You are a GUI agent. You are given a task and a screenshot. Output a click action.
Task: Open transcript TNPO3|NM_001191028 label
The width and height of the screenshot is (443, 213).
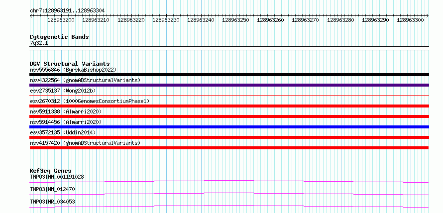click(57, 177)
